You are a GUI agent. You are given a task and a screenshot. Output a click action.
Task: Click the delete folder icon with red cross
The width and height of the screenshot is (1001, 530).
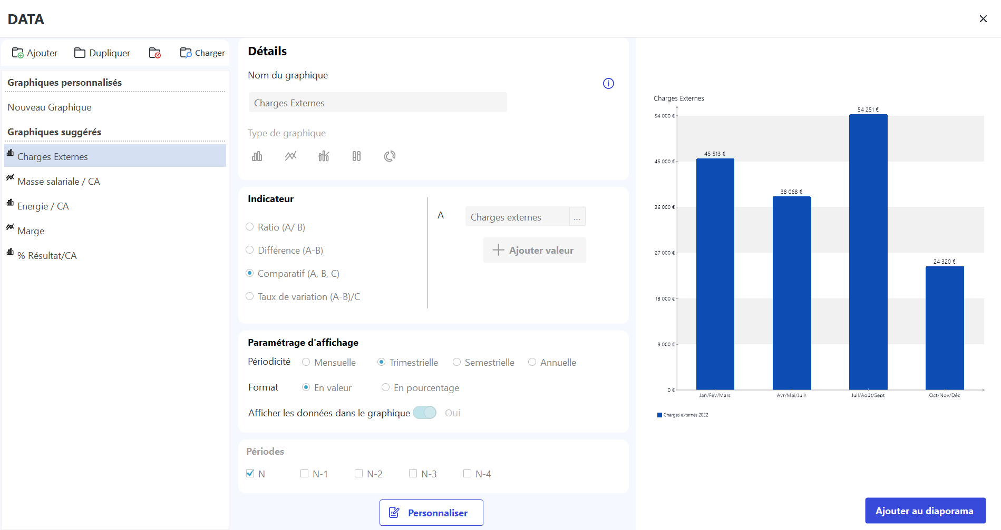pos(155,53)
